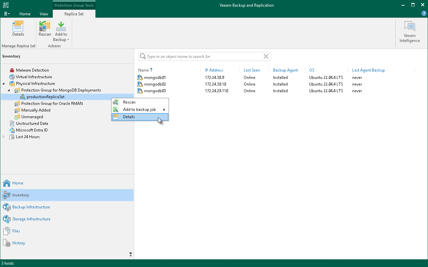Sort the list by IP Address column
This screenshot has height=267, width=428.
pos(214,70)
